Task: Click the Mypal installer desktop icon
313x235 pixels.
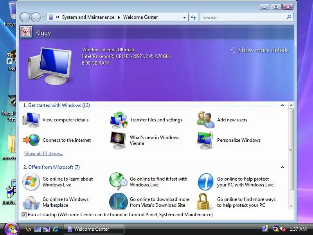Action: [9, 108]
